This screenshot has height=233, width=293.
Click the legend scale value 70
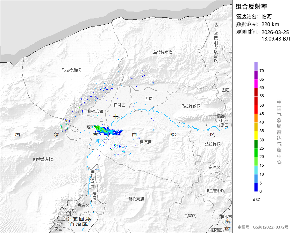tap(261, 71)
